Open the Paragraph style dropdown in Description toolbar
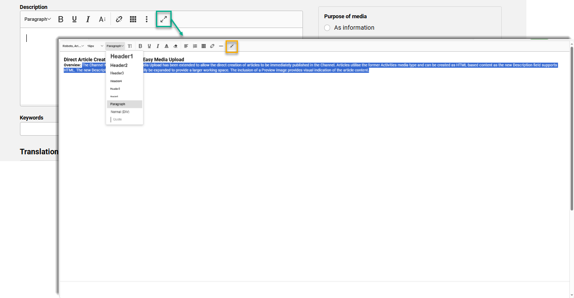Screen dimensions: 574x298 (37, 19)
